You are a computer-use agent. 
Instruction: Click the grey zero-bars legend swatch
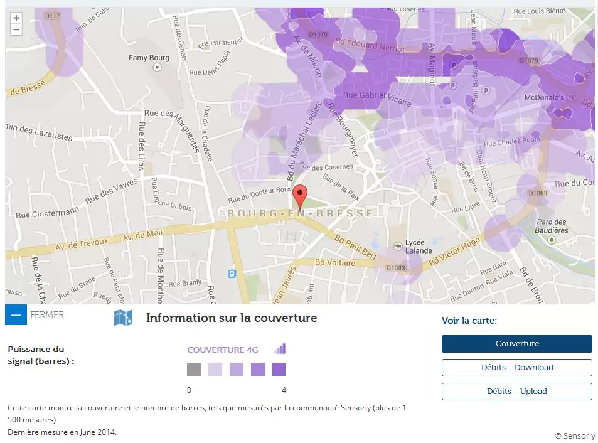click(194, 370)
